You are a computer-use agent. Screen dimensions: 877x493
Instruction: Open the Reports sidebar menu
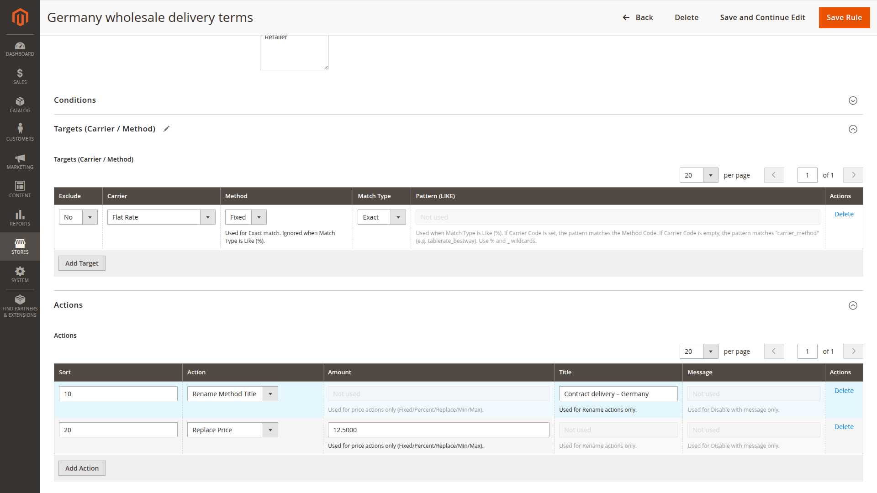click(x=20, y=218)
